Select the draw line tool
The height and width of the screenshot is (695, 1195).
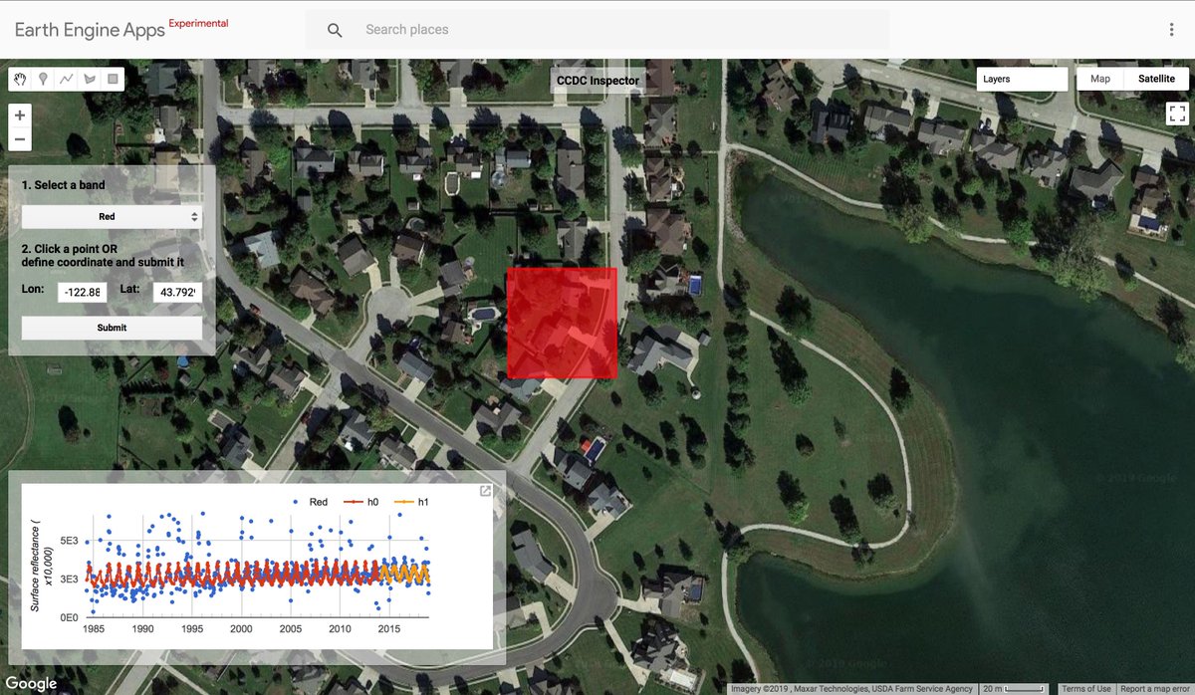(x=67, y=79)
